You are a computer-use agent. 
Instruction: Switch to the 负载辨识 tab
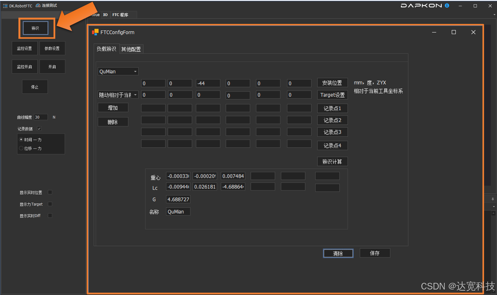point(106,49)
